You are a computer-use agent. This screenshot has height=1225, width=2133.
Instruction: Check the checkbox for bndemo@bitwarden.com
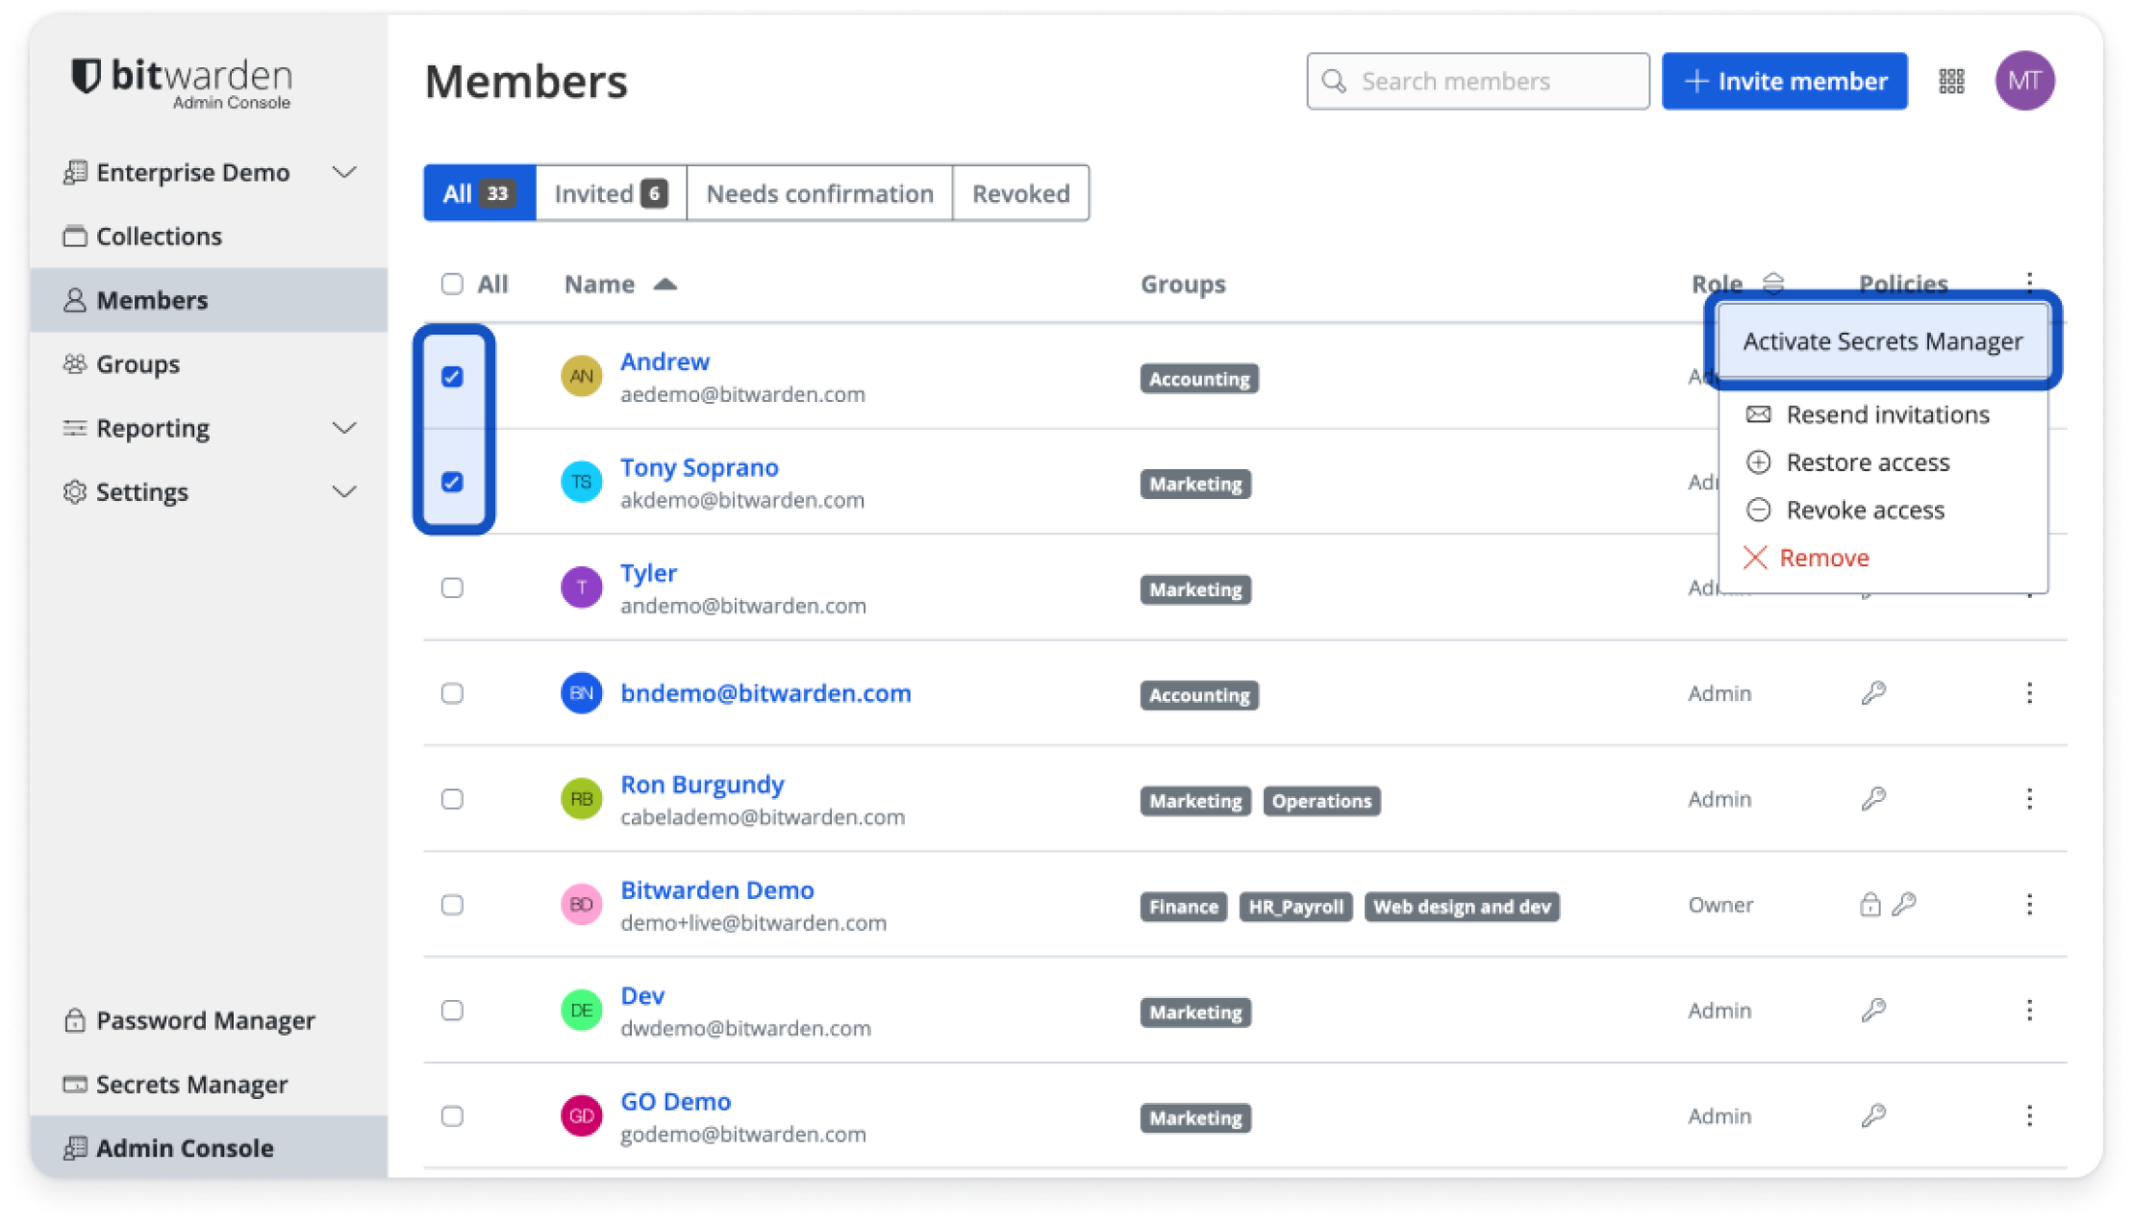452,693
